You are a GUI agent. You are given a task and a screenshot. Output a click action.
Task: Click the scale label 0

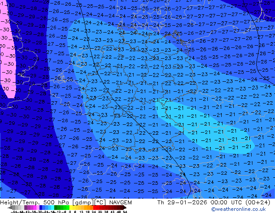coord(70,212)
